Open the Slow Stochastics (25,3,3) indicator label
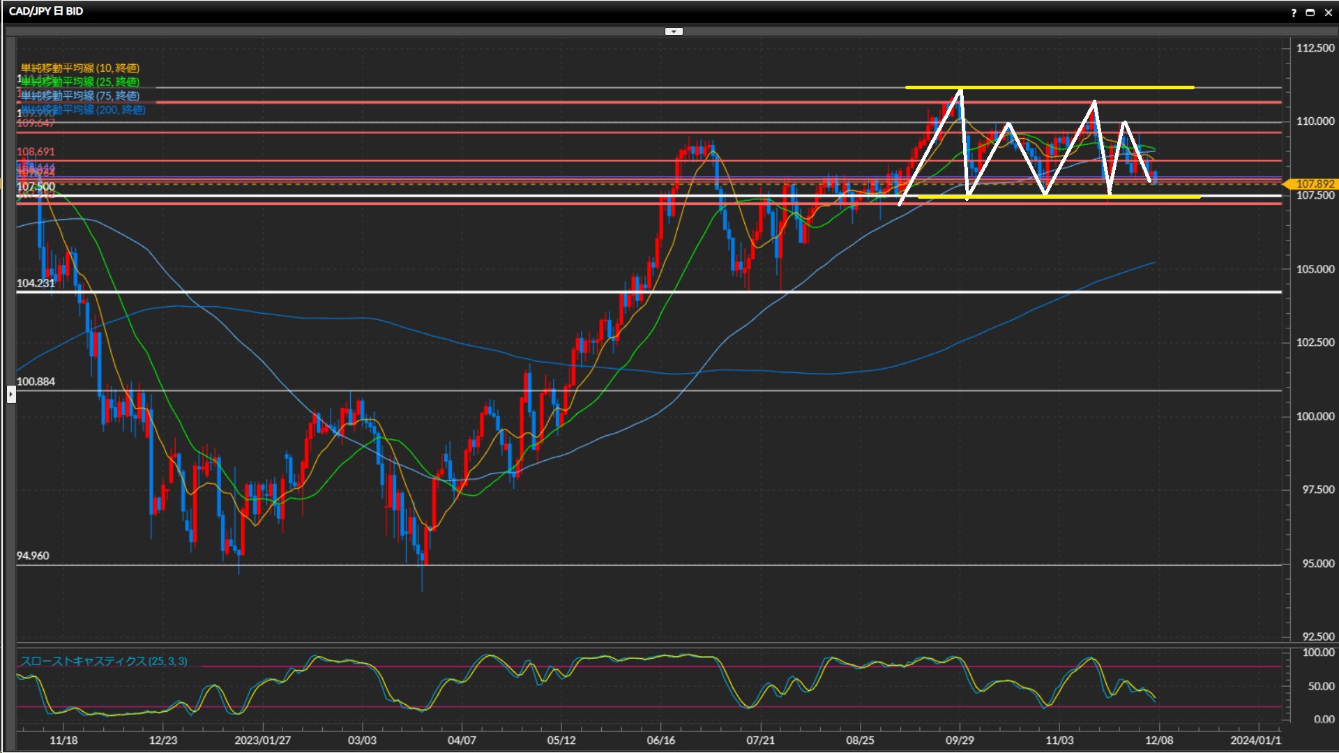Screen dimensions: 1339x753 [x=104, y=661]
